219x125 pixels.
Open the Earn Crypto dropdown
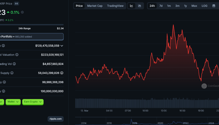pyautogui.click(x=33, y=102)
